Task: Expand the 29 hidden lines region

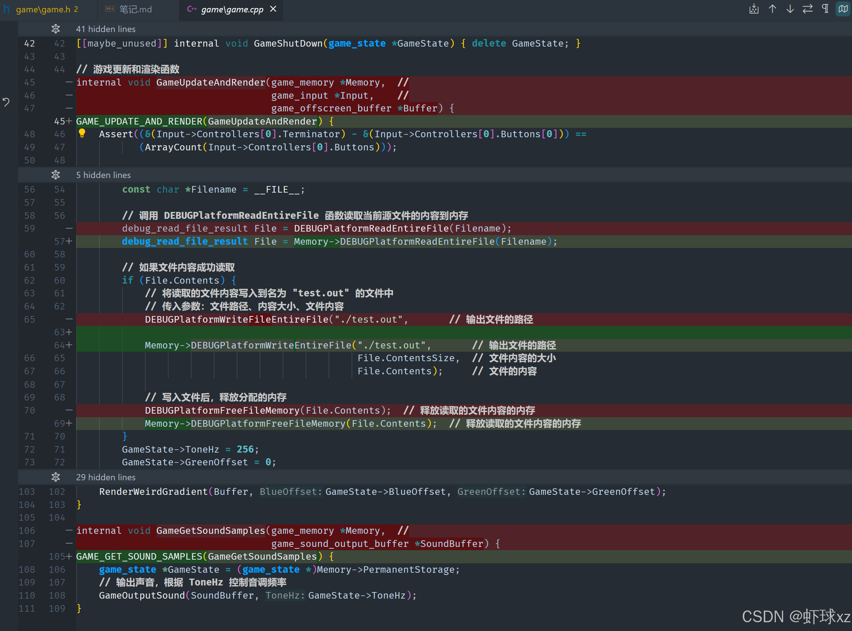Action: point(105,477)
